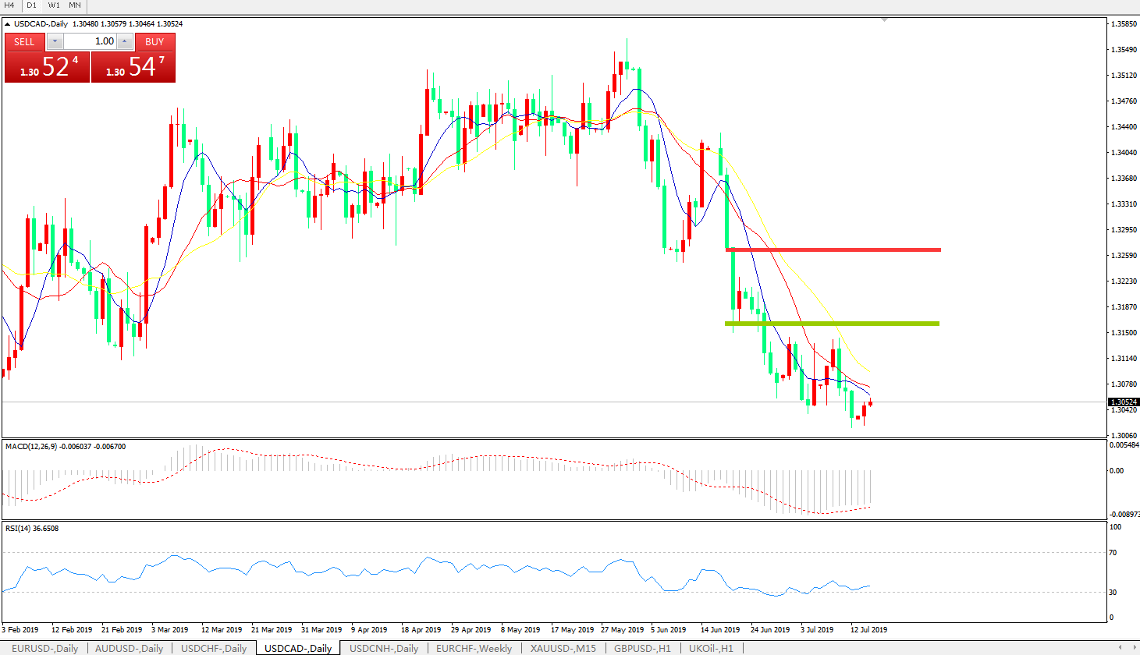The image size is (1140, 655).
Task: Switch chart to W1 timeframe
Action: pyautogui.click(x=53, y=5)
